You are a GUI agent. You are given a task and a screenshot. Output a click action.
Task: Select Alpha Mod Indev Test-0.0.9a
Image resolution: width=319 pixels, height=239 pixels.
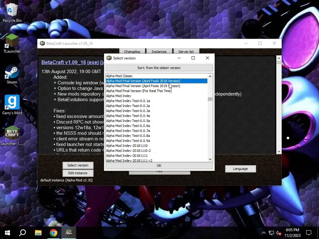point(157,141)
